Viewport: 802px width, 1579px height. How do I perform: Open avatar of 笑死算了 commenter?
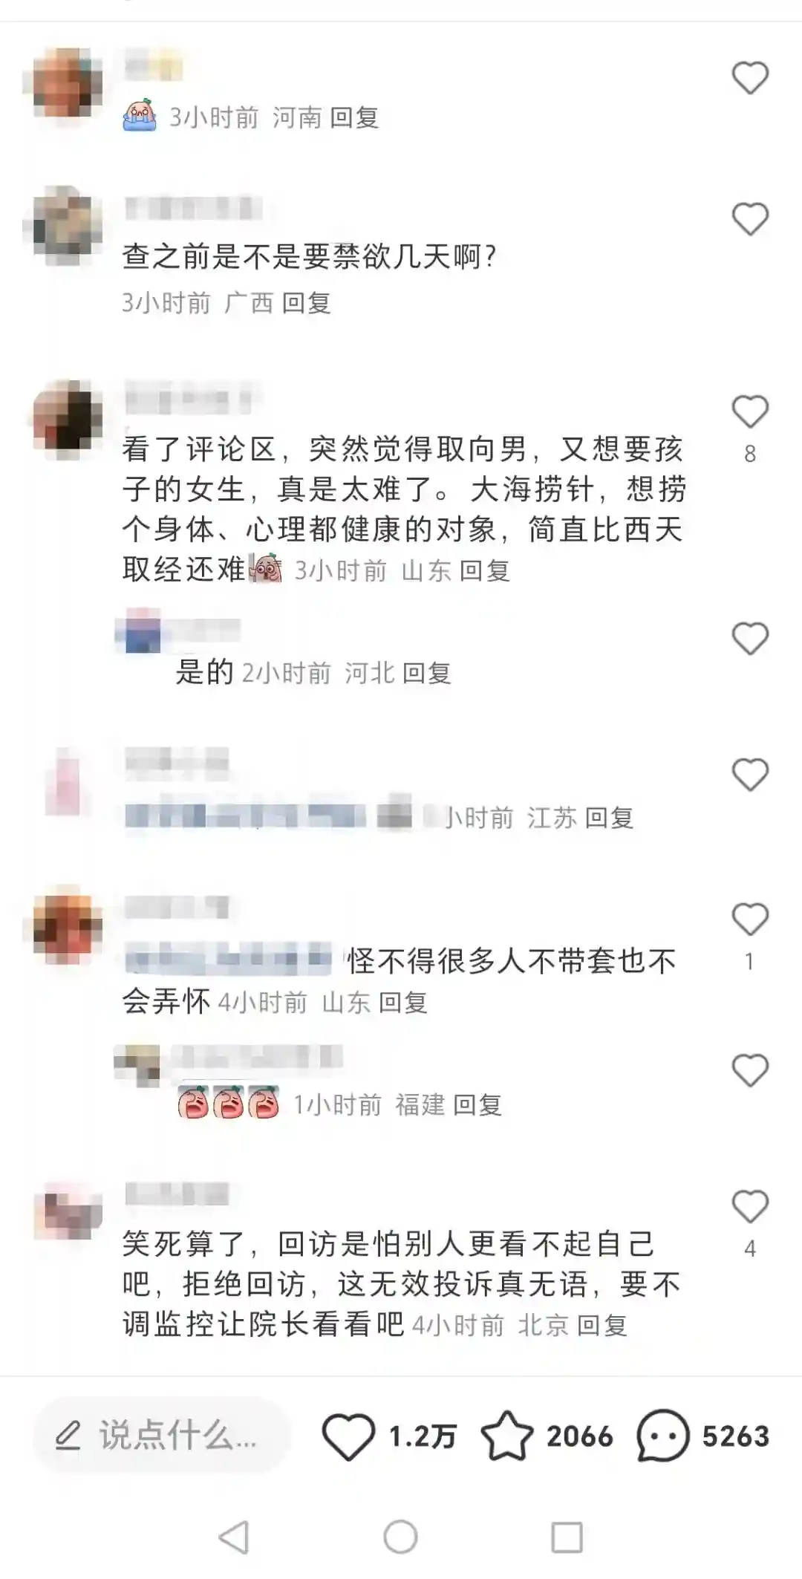67,1211
